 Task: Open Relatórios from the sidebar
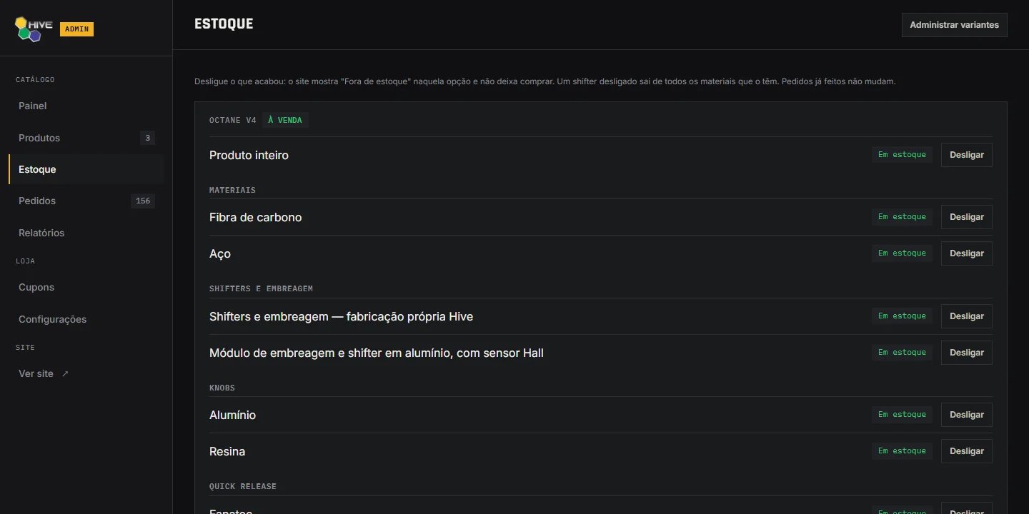tap(86, 233)
